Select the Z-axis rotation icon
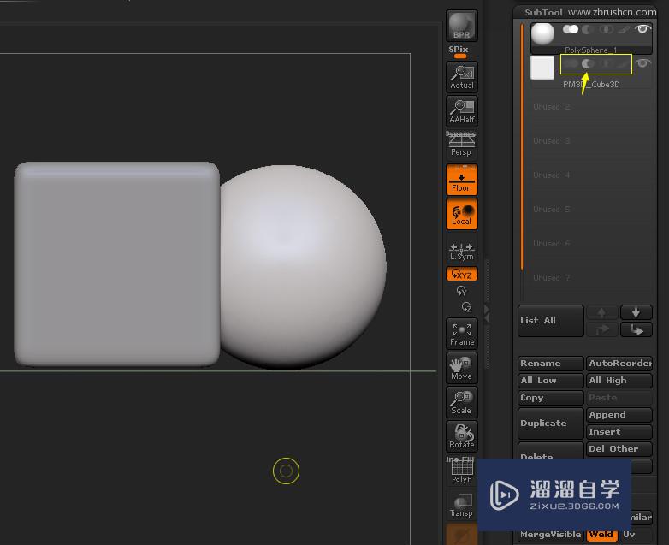This screenshot has height=545, width=669. [466, 307]
